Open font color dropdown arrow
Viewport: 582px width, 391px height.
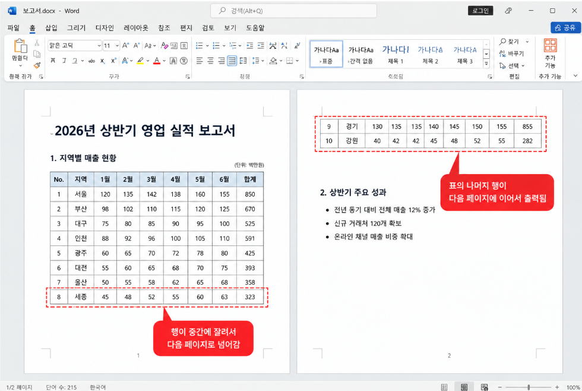pos(165,61)
